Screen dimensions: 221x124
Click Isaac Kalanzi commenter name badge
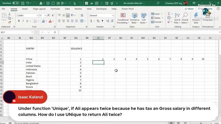tap(25, 97)
